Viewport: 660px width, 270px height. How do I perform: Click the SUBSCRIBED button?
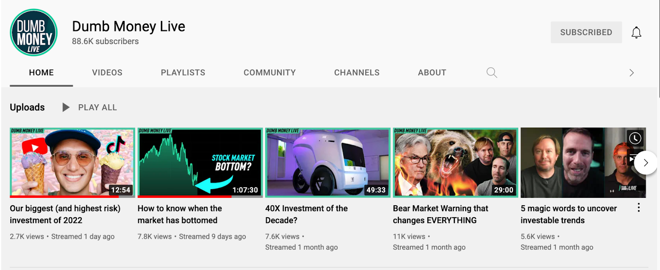tap(586, 32)
